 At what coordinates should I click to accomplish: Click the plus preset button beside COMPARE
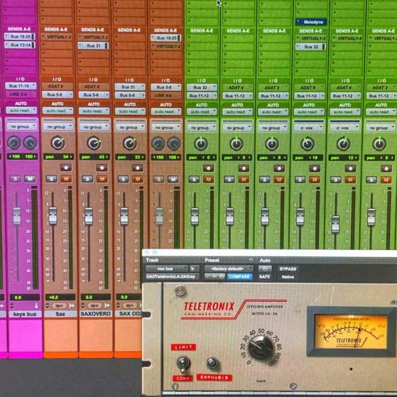(214, 277)
